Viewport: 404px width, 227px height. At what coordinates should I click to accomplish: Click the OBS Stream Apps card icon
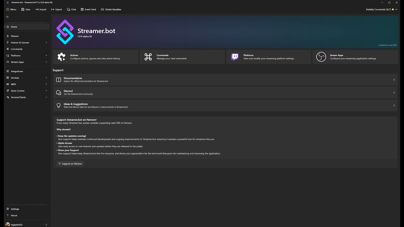(321, 57)
